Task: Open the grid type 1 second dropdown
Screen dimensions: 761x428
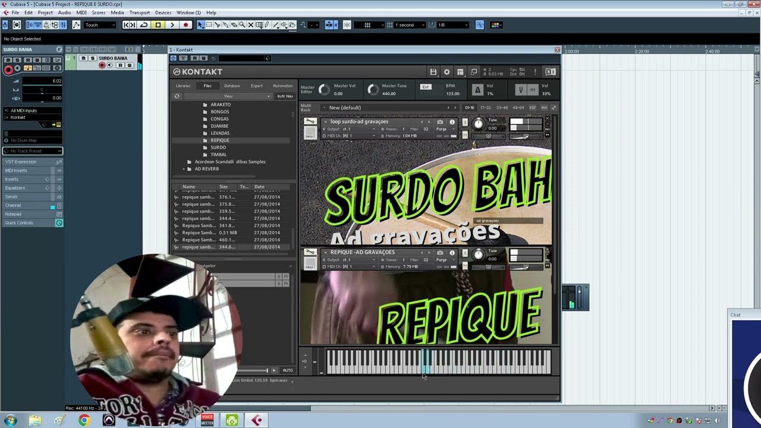Action: (x=410, y=25)
